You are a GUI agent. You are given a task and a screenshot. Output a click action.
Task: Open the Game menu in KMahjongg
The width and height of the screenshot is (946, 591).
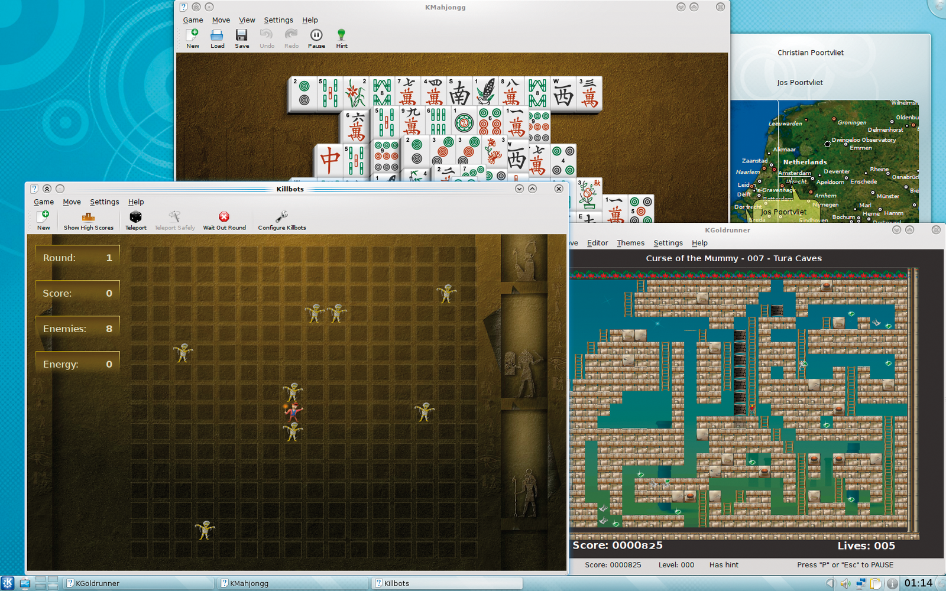193,20
